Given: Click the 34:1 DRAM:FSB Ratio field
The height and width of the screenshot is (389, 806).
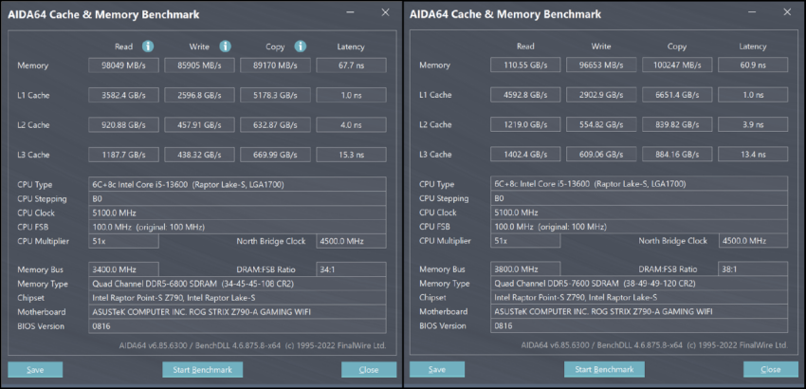Looking at the screenshot, I should tap(352, 269).
